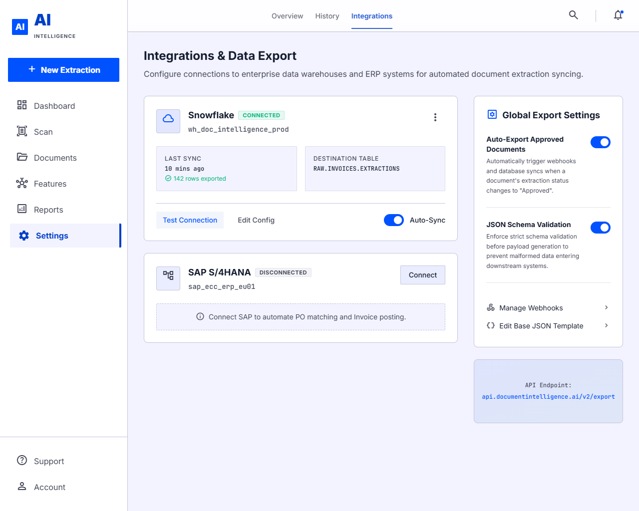Click the "10 mins ago" last sync value
The height and width of the screenshot is (511, 639).
(184, 169)
